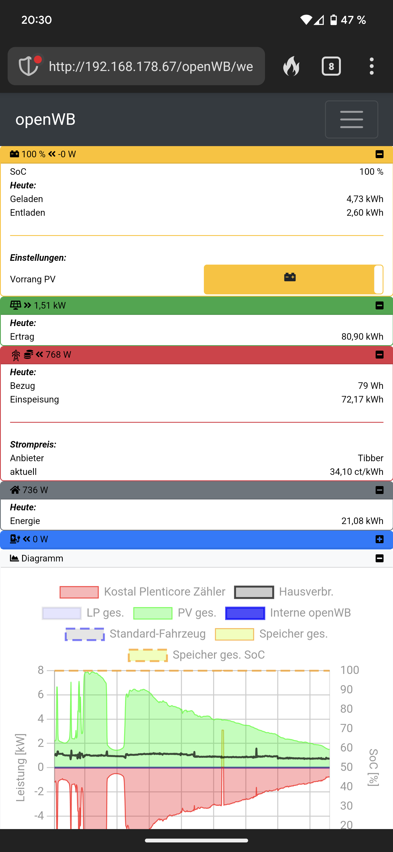This screenshot has width=393, height=852.
Task: Collapse the PV yield section
Action: coord(379,305)
